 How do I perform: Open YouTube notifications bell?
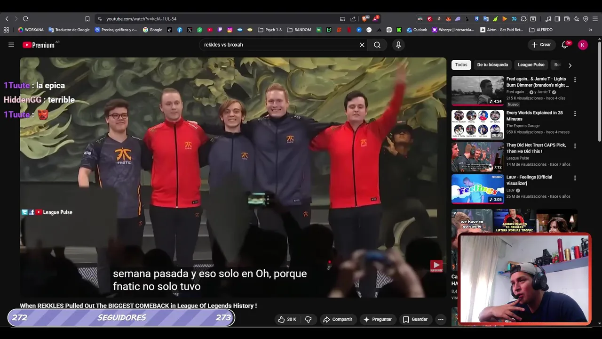(x=565, y=45)
